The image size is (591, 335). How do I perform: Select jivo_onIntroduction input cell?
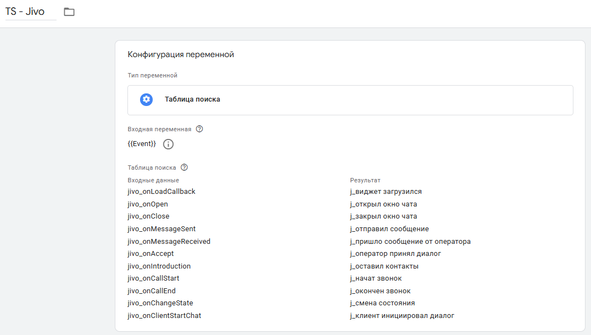point(159,266)
